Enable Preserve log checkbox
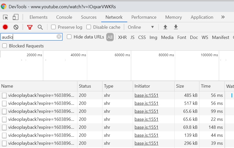The height and width of the screenshot is (148, 234). pos(53,27)
